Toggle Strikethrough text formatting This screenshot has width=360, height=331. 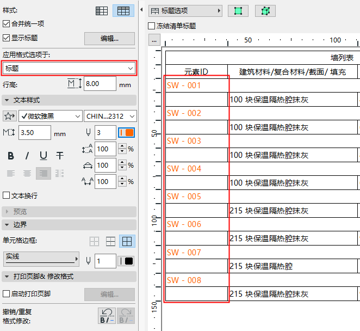click(60, 156)
